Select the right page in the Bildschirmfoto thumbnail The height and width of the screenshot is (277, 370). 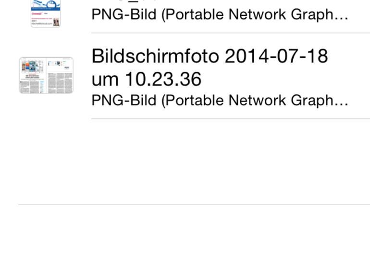(x=60, y=75)
